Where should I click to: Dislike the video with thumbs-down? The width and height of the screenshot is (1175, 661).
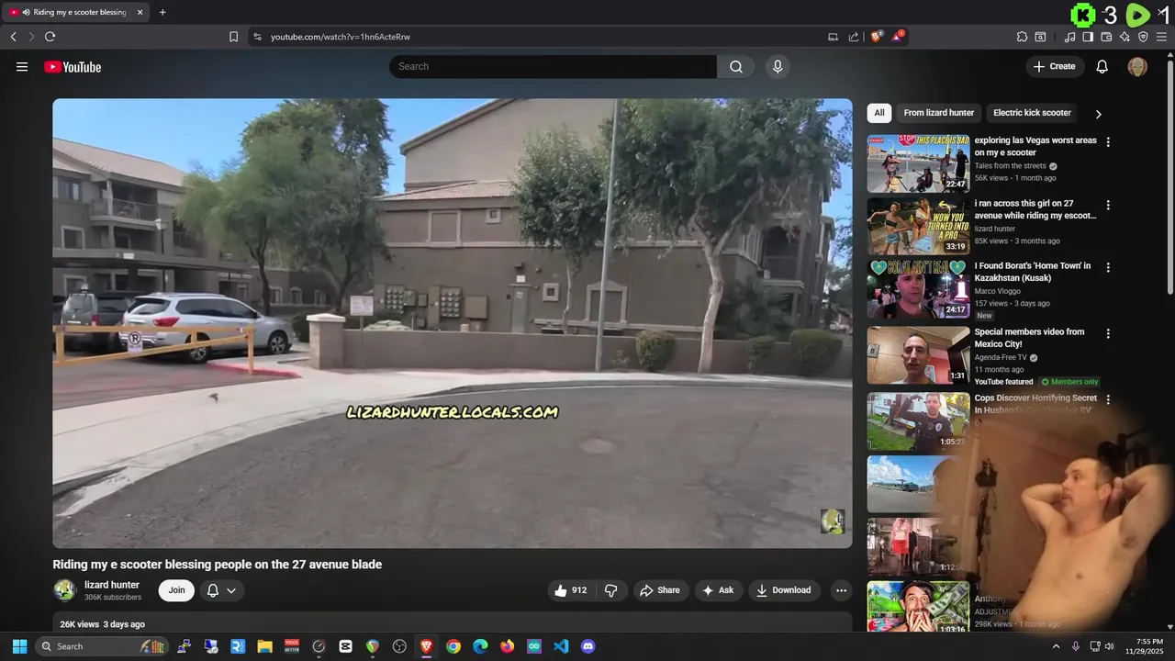pos(610,590)
